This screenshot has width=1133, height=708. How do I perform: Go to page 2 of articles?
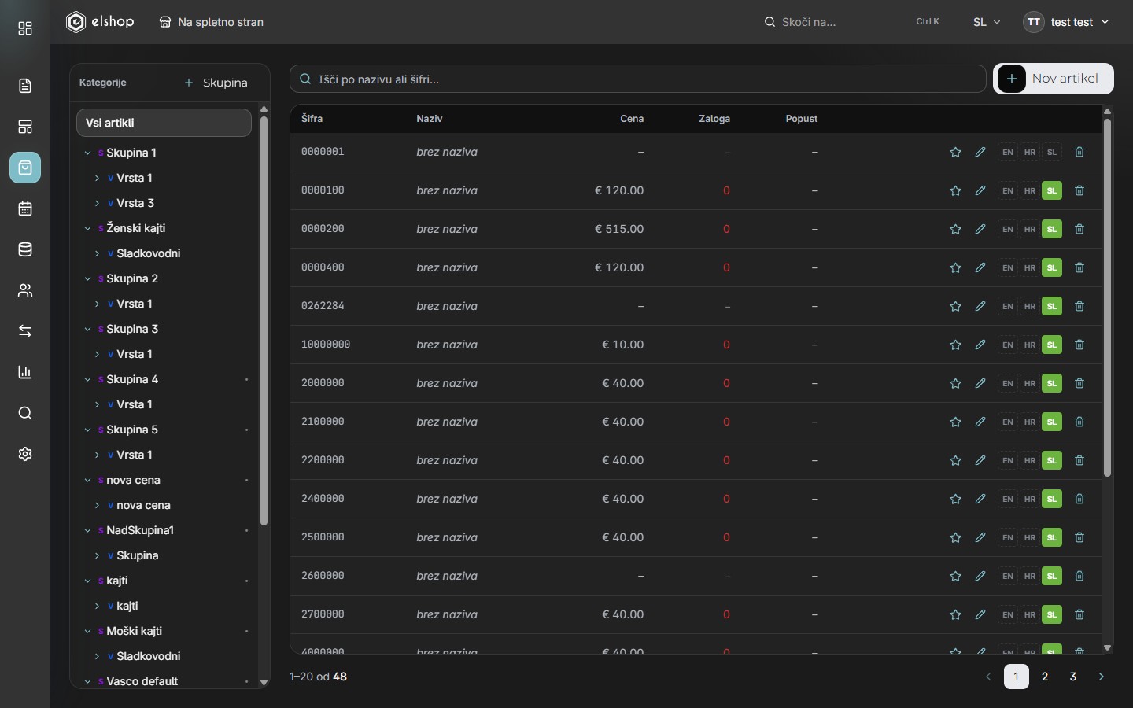click(1045, 677)
